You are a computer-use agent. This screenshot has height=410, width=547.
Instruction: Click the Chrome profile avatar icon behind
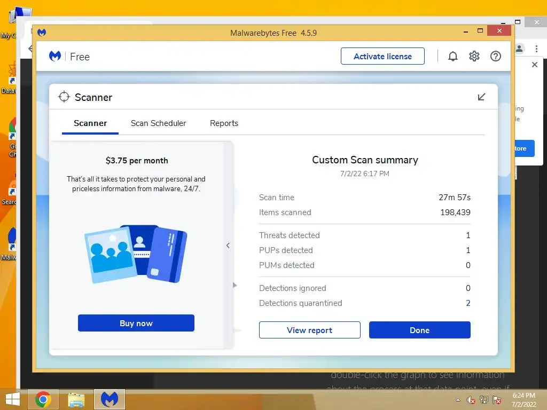coord(519,49)
